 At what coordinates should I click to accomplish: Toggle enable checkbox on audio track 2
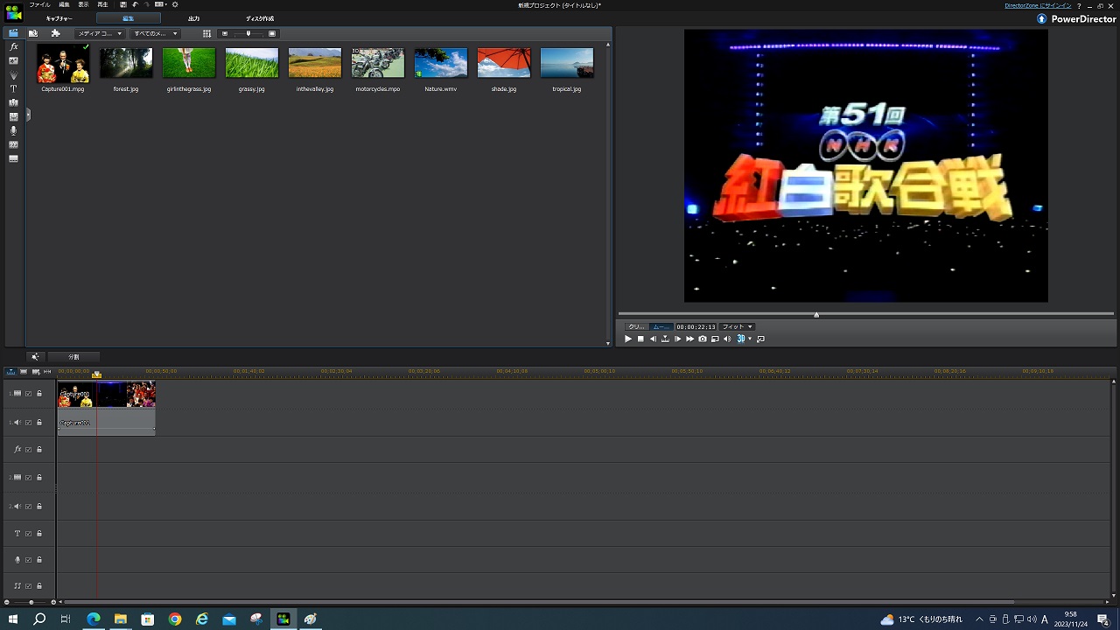[x=28, y=507]
